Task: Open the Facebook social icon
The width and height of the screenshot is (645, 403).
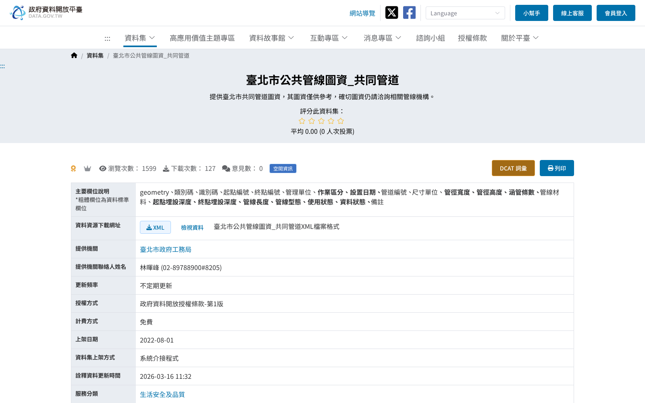Action: point(409,12)
